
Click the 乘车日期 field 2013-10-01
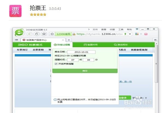(x=81, y=52)
